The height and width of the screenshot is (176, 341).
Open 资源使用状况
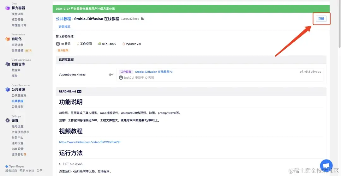point(20,132)
